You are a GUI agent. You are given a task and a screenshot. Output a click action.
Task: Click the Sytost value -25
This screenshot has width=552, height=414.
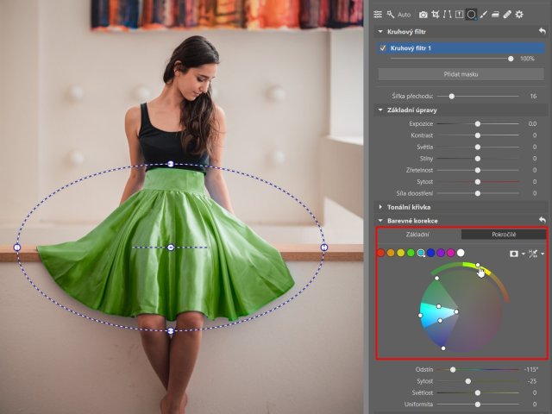(532, 381)
